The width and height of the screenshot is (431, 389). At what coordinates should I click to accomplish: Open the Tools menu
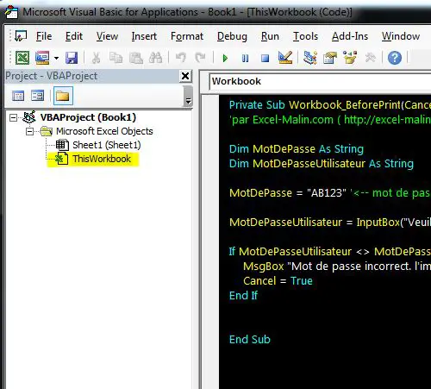pos(305,36)
